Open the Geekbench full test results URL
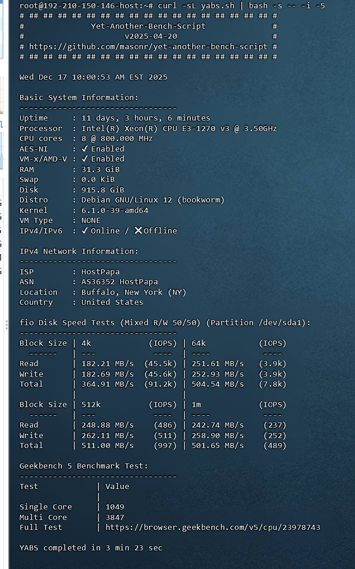 (213, 527)
